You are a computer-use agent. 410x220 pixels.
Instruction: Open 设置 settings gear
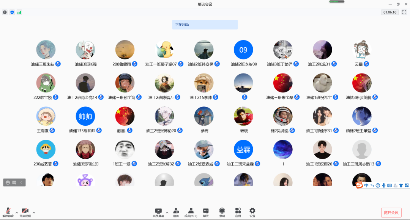pos(252,212)
